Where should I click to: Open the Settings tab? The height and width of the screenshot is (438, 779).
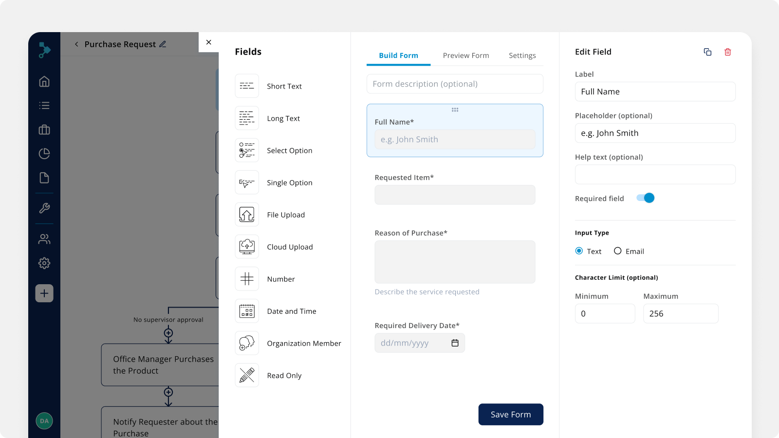[522, 55]
